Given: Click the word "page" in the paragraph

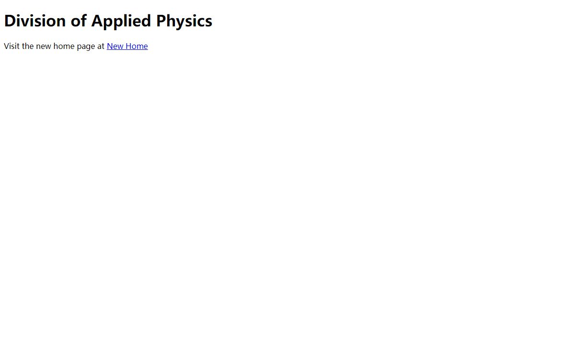Looking at the screenshot, I should [x=86, y=47].
